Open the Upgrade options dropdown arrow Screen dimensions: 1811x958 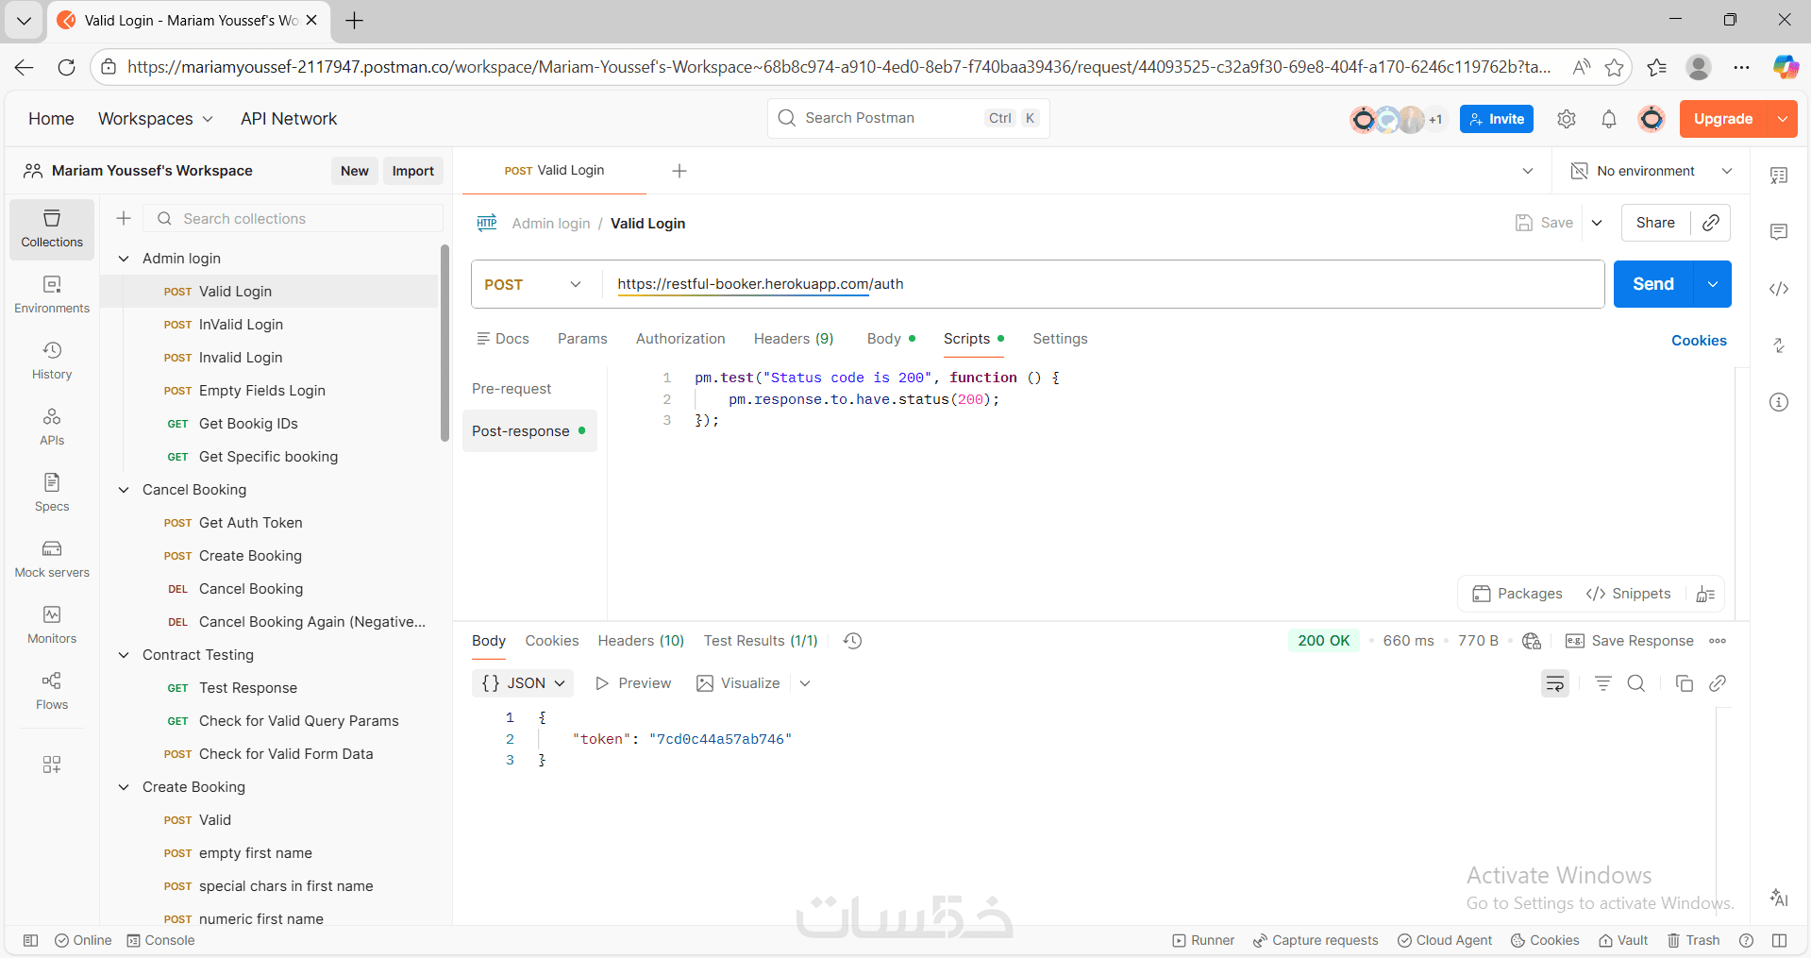[x=1782, y=119]
